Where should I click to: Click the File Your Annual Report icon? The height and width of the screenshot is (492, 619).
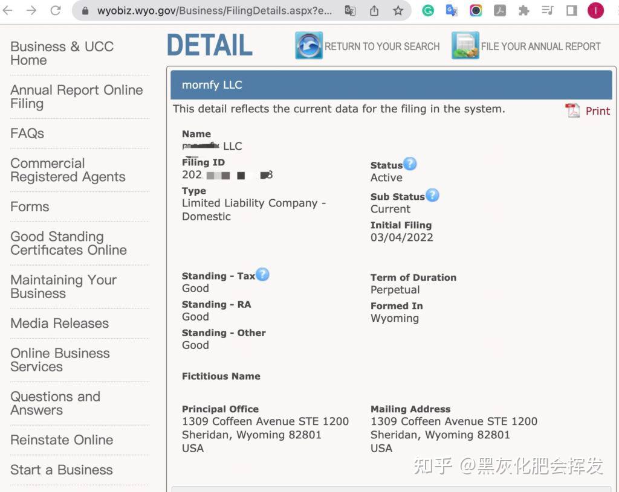465,46
